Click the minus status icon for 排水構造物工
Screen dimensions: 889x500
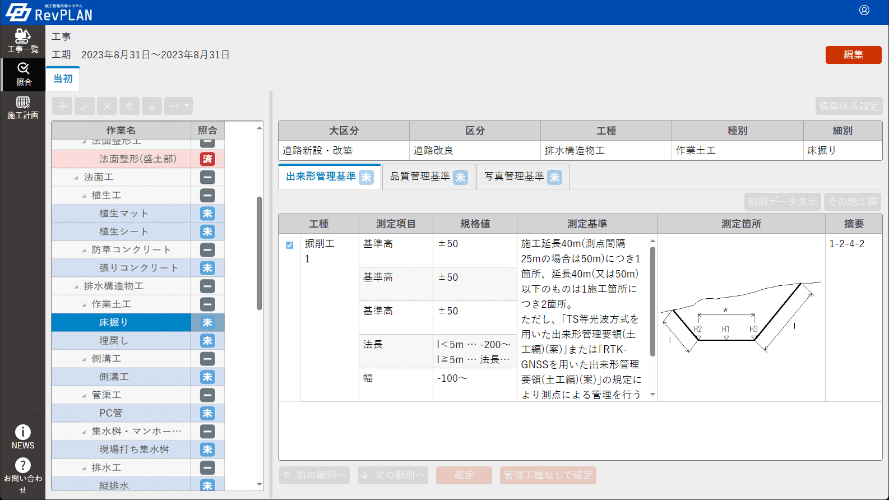207,286
